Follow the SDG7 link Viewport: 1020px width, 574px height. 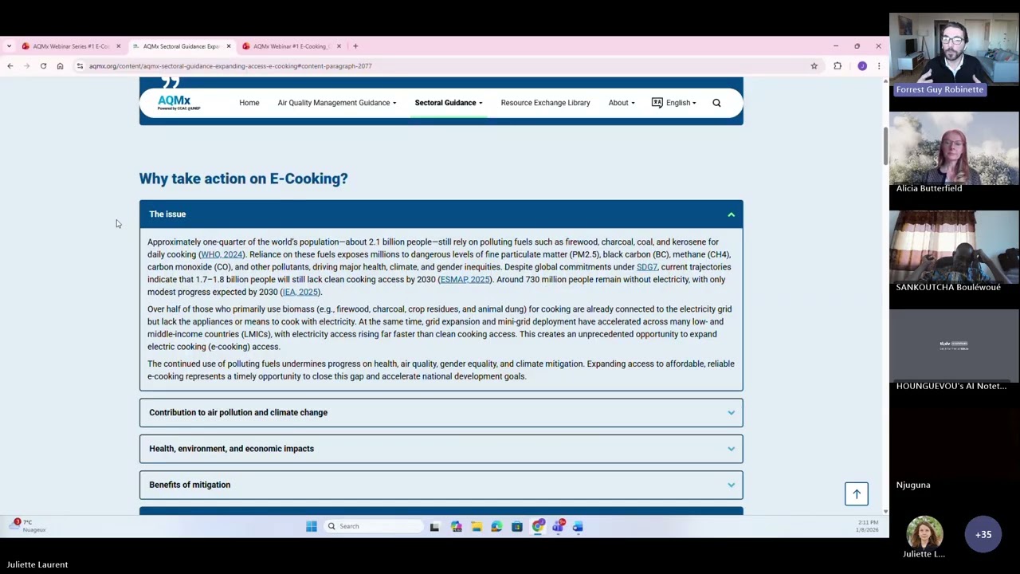(647, 267)
